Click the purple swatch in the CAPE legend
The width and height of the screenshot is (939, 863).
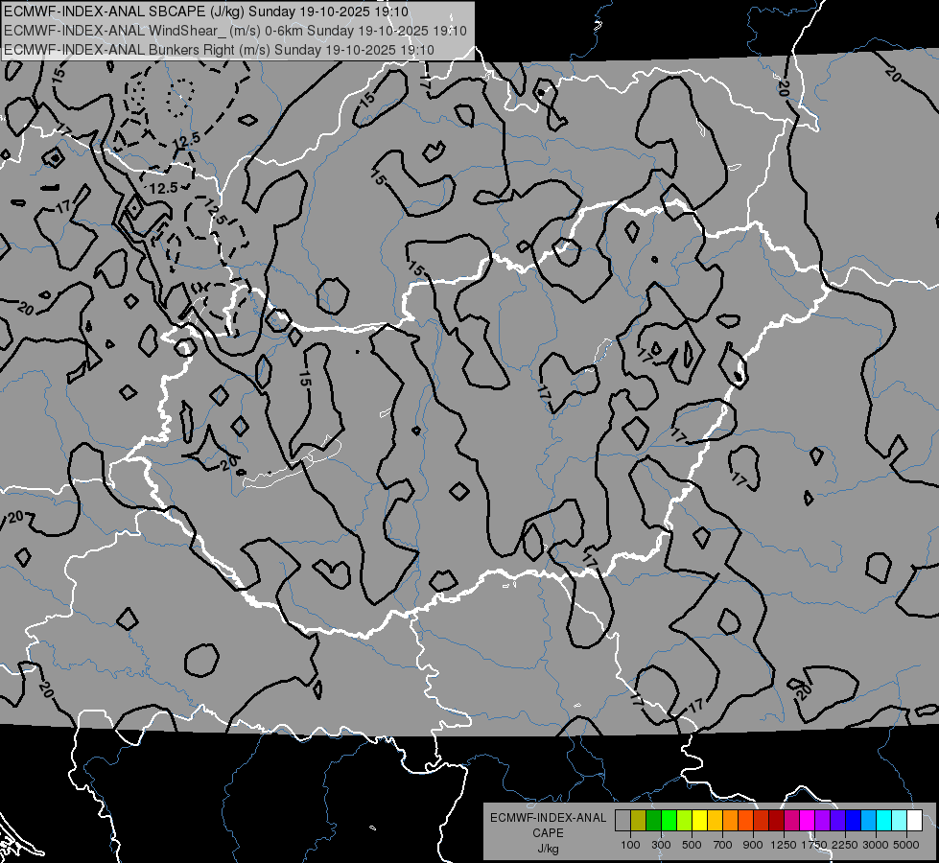[823, 821]
